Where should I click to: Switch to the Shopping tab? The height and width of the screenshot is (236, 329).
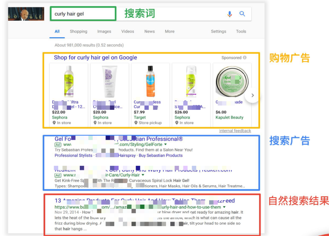coord(78,31)
